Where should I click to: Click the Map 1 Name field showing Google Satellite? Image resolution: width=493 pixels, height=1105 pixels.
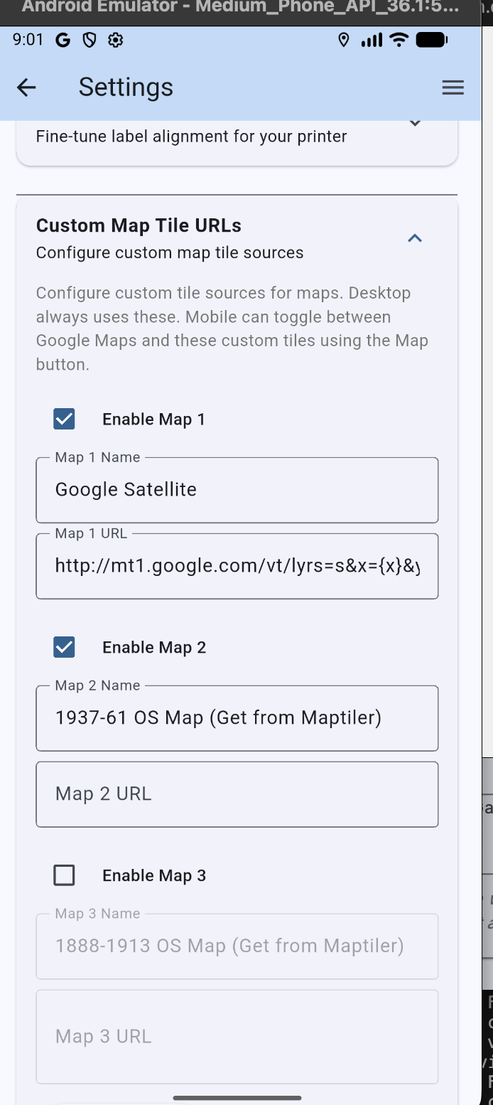coord(237,490)
